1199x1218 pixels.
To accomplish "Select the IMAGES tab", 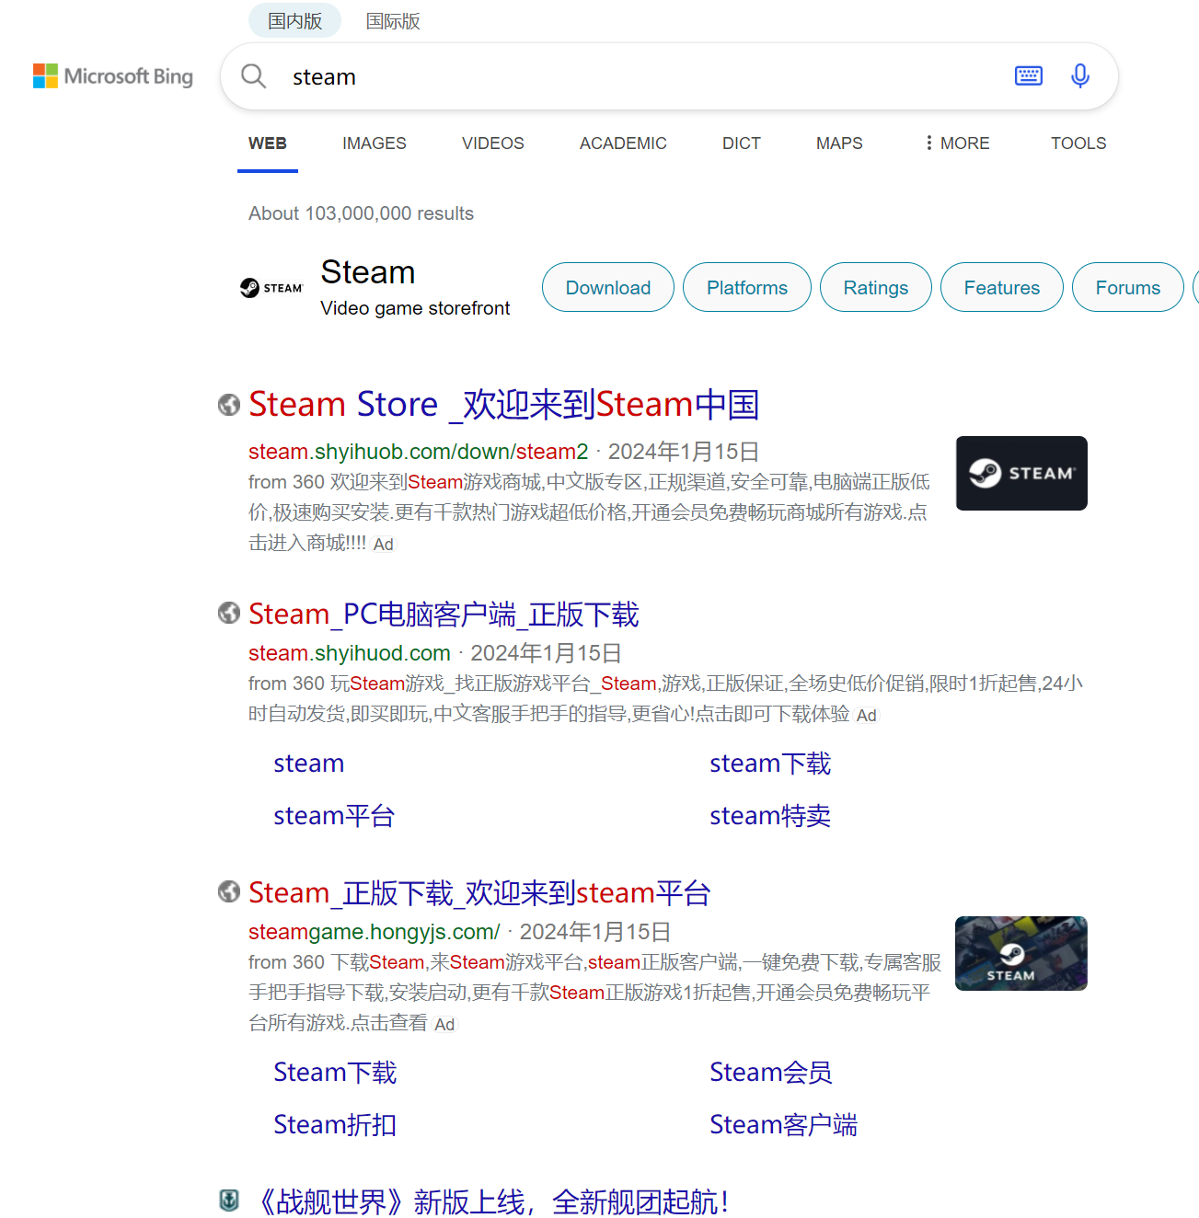I will (375, 144).
